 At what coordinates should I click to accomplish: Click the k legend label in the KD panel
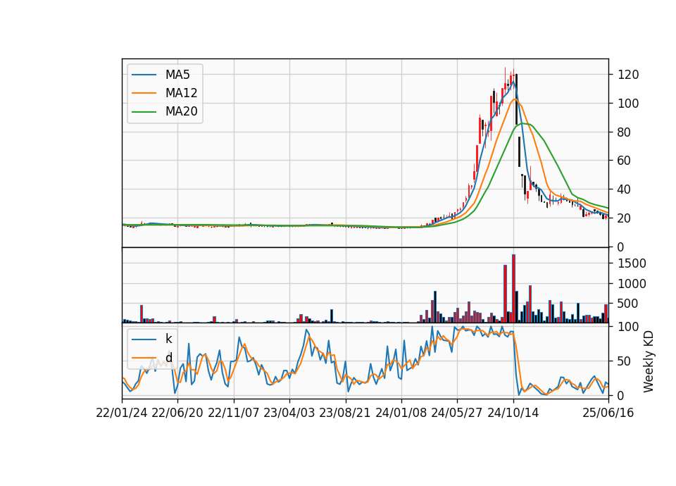[168, 339]
